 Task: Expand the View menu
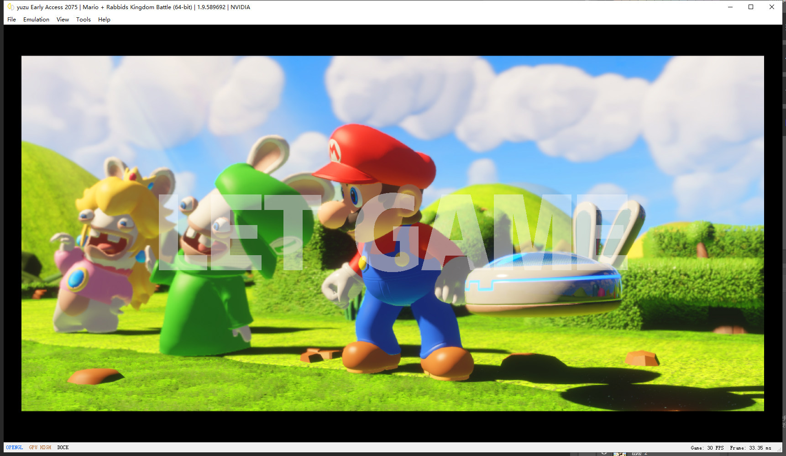click(63, 20)
